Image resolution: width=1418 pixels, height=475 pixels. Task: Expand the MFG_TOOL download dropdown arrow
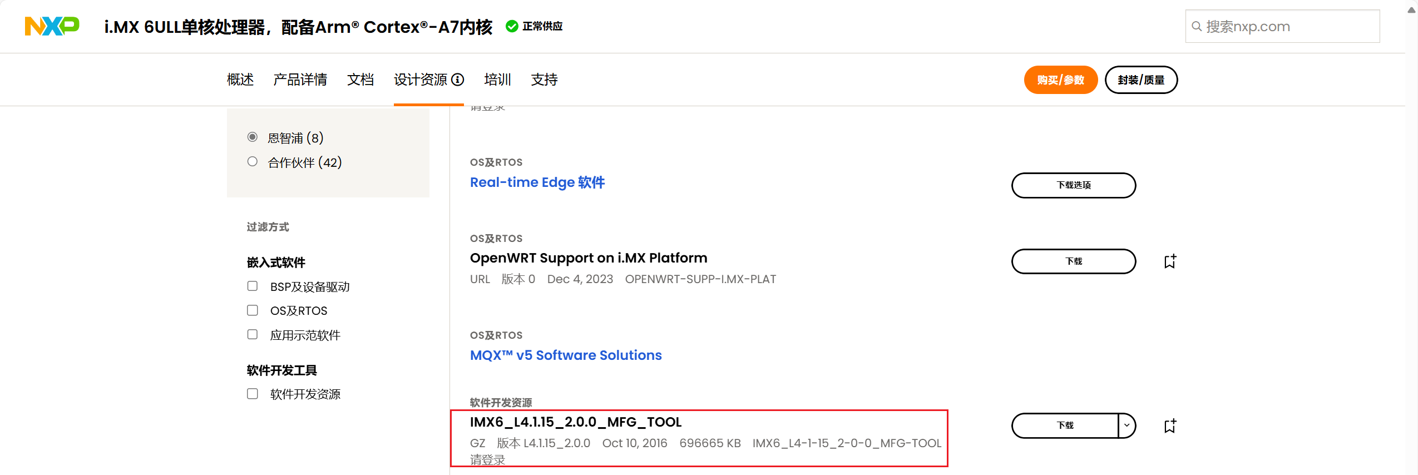pyautogui.click(x=1127, y=425)
